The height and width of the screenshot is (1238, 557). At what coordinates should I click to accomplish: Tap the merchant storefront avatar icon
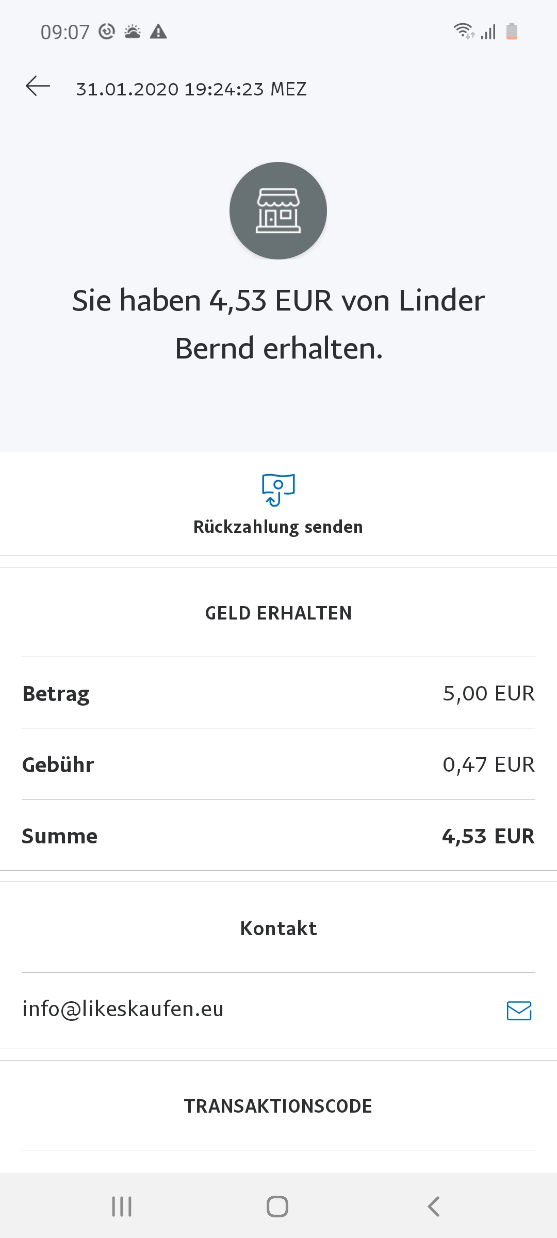click(x=278, y=210)
